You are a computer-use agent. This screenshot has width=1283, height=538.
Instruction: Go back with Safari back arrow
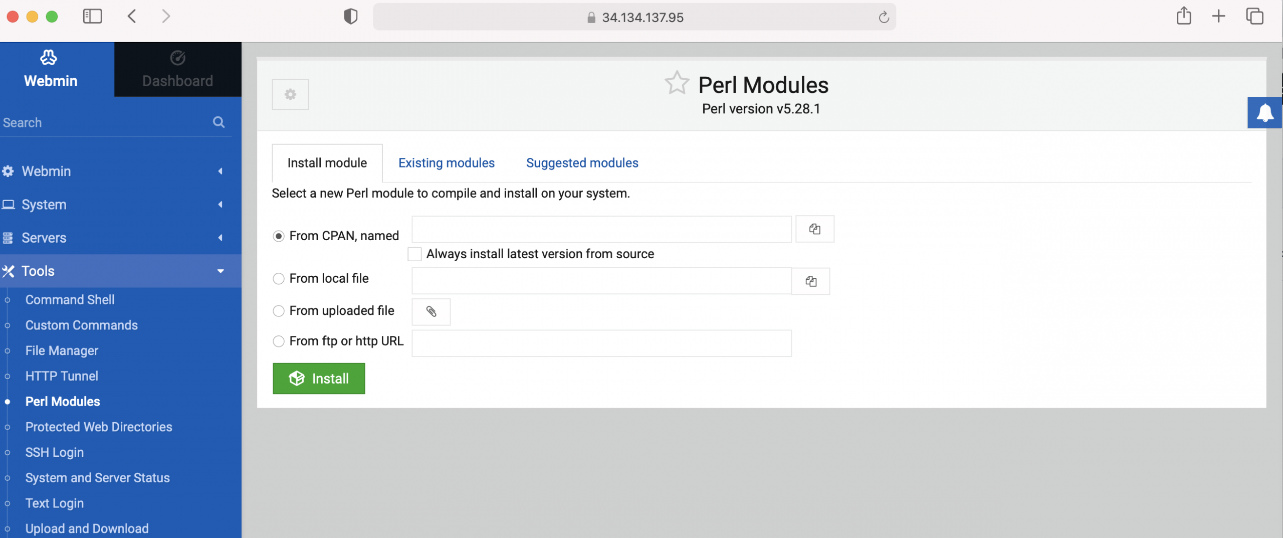click(x=132, y=17)
